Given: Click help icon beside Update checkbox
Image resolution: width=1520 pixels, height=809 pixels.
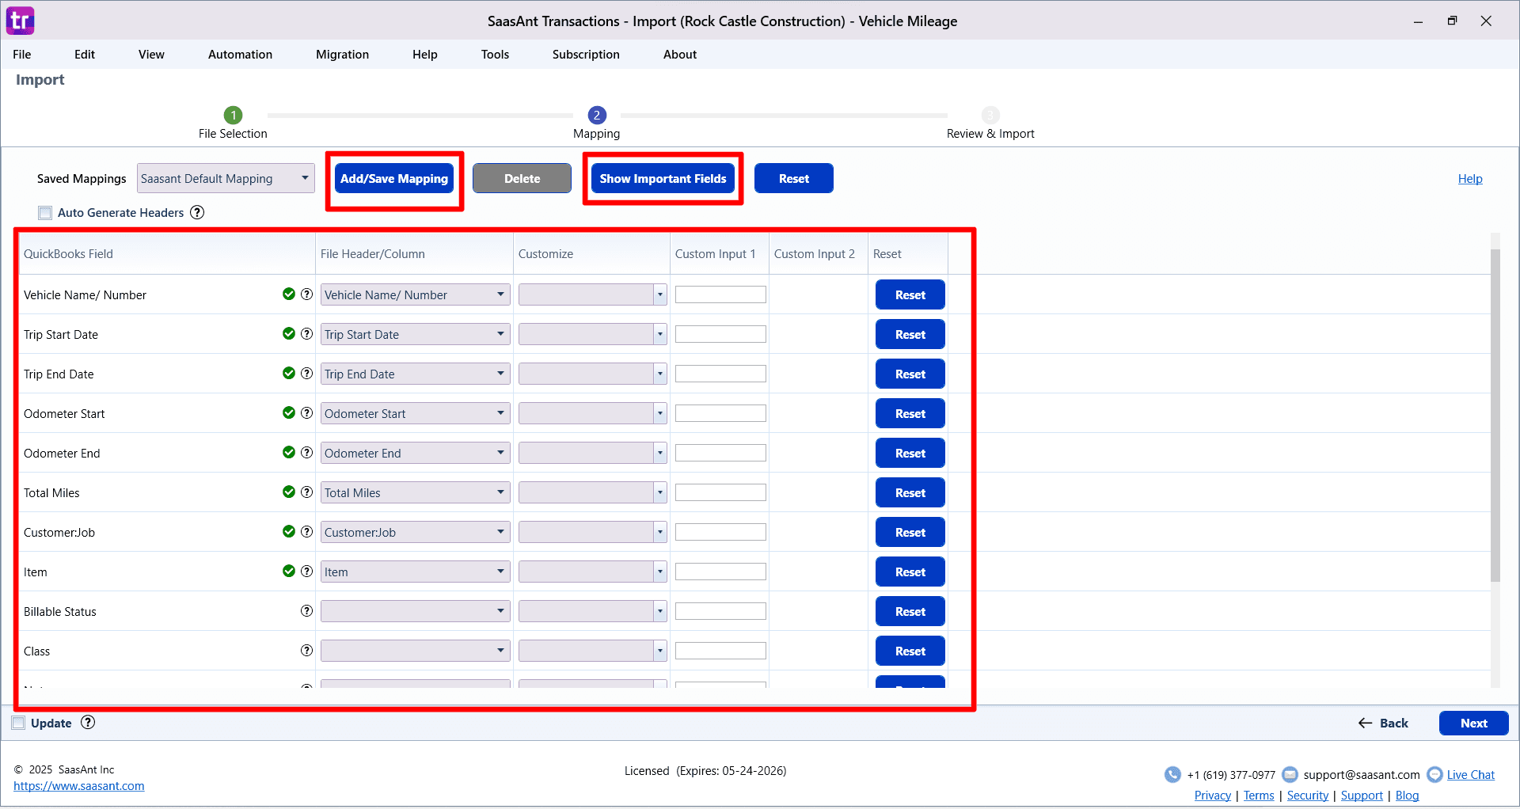Looking at the screenshot, I should tap(88, 723).
